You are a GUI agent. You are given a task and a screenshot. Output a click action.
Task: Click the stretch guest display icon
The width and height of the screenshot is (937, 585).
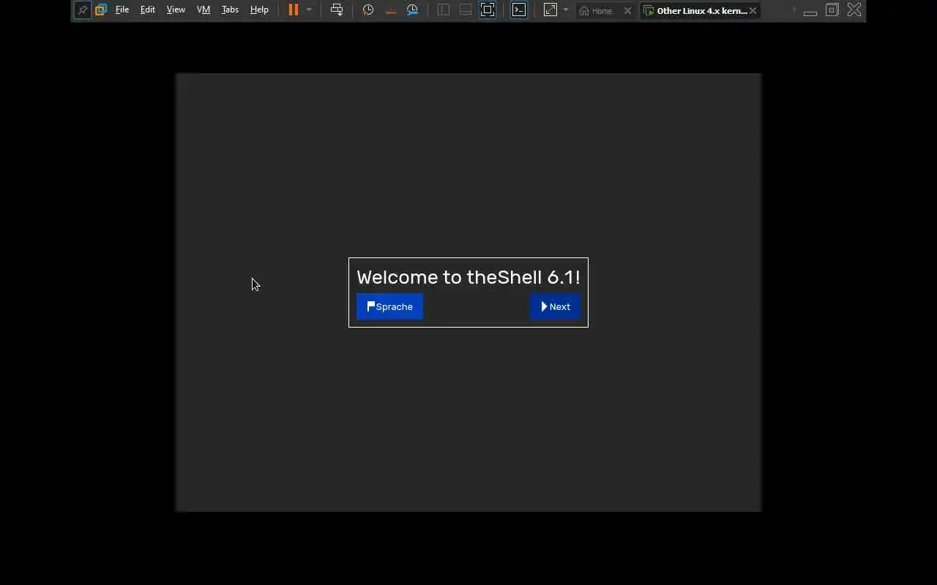click(550, 10)
